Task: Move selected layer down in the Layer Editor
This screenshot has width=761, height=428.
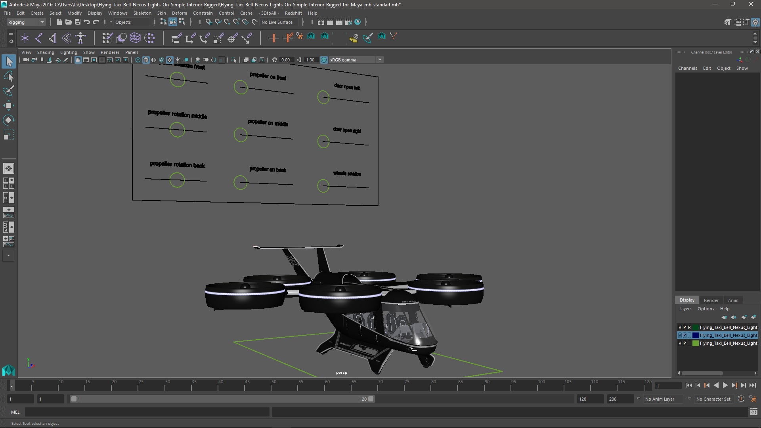Action: (x=733, y=317)
